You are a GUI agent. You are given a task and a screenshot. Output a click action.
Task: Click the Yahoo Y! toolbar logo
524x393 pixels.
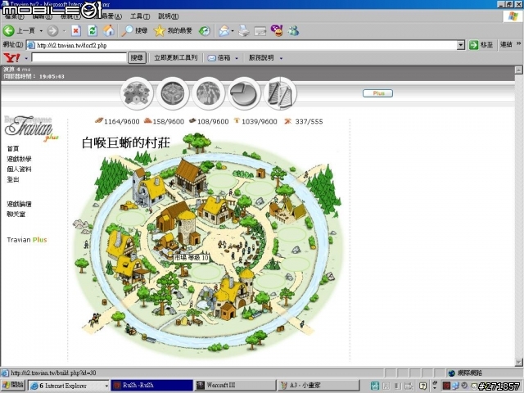11,58
